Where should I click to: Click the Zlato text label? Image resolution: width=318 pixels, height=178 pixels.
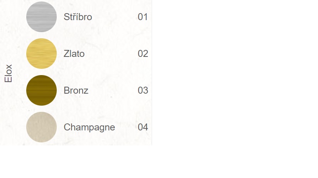74,54
